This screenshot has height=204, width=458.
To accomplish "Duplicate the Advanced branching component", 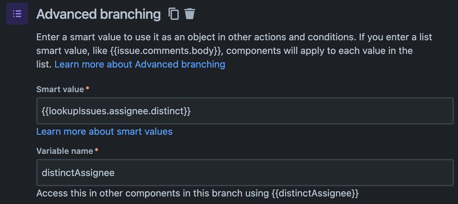I will click(174, 14).
